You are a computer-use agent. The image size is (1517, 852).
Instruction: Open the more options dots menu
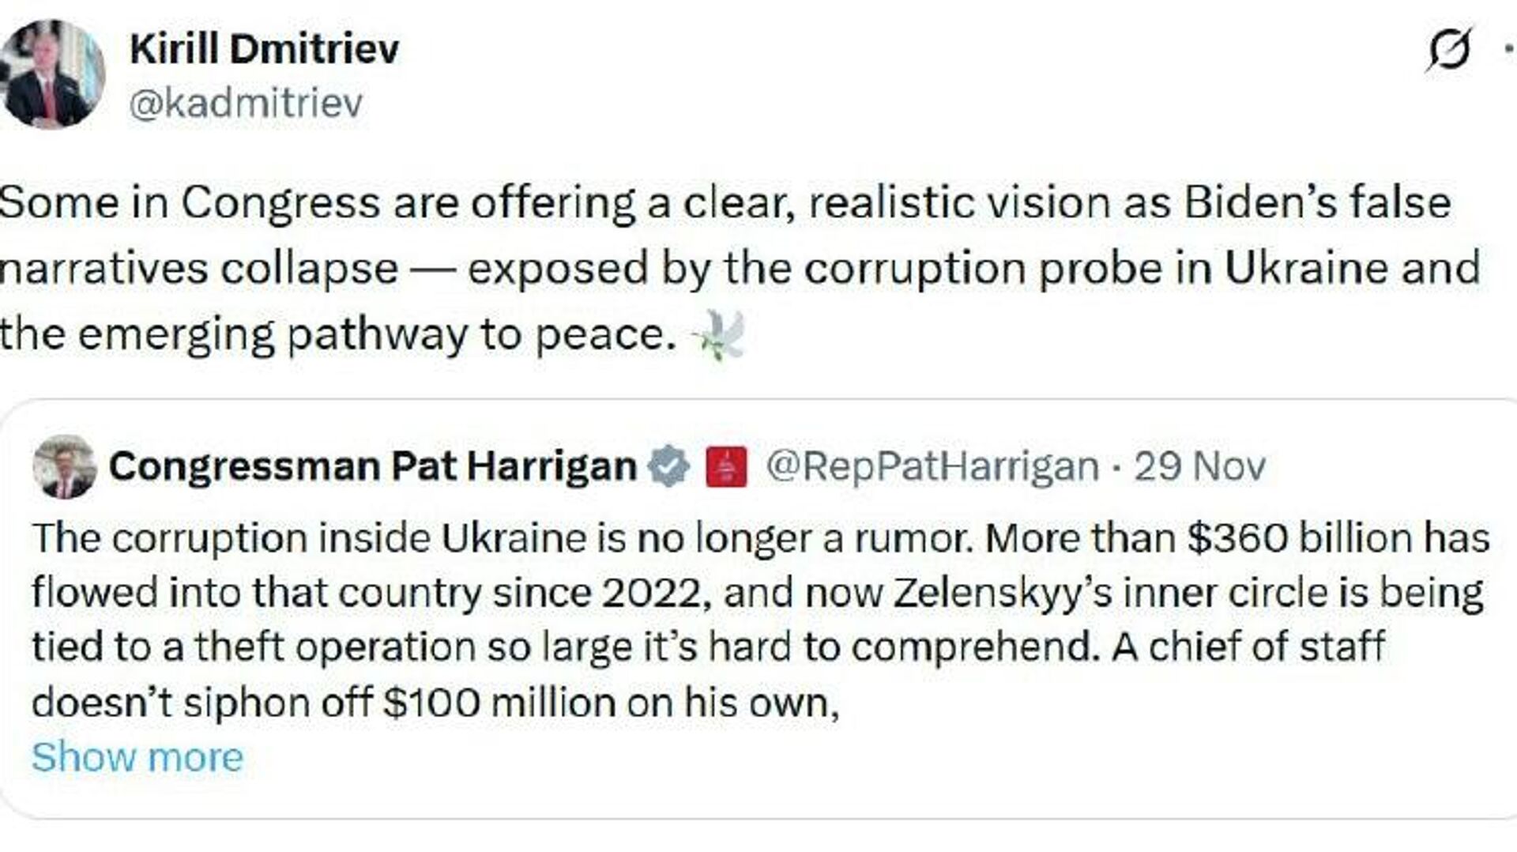[1509, 49]
